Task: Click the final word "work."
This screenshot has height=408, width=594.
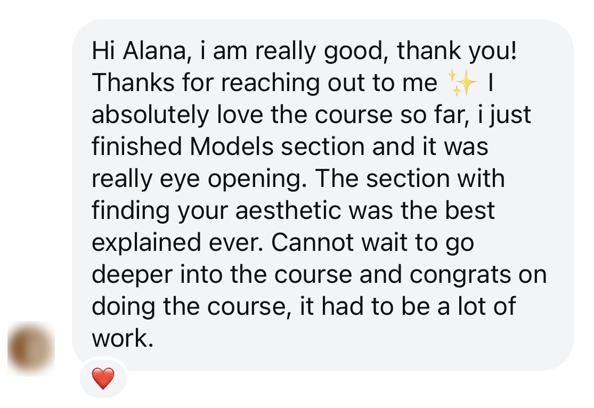Action: pos(122,338)
